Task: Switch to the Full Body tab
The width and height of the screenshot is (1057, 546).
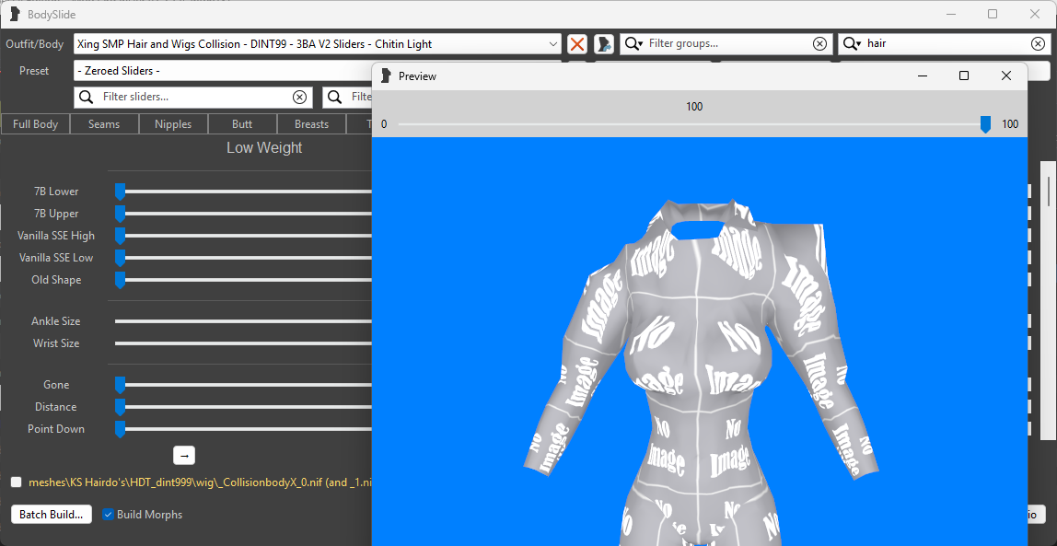Action: [36, 124]
